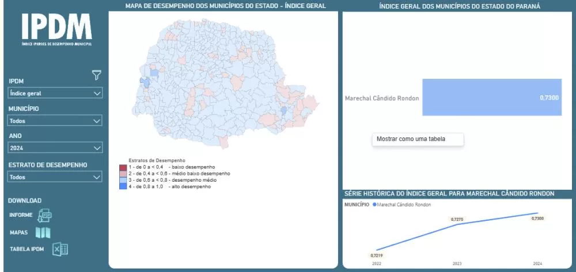Click the Estratos de Desempenho legend title
The width and height of the screenshot is (576, 272).
coord(157,160)
